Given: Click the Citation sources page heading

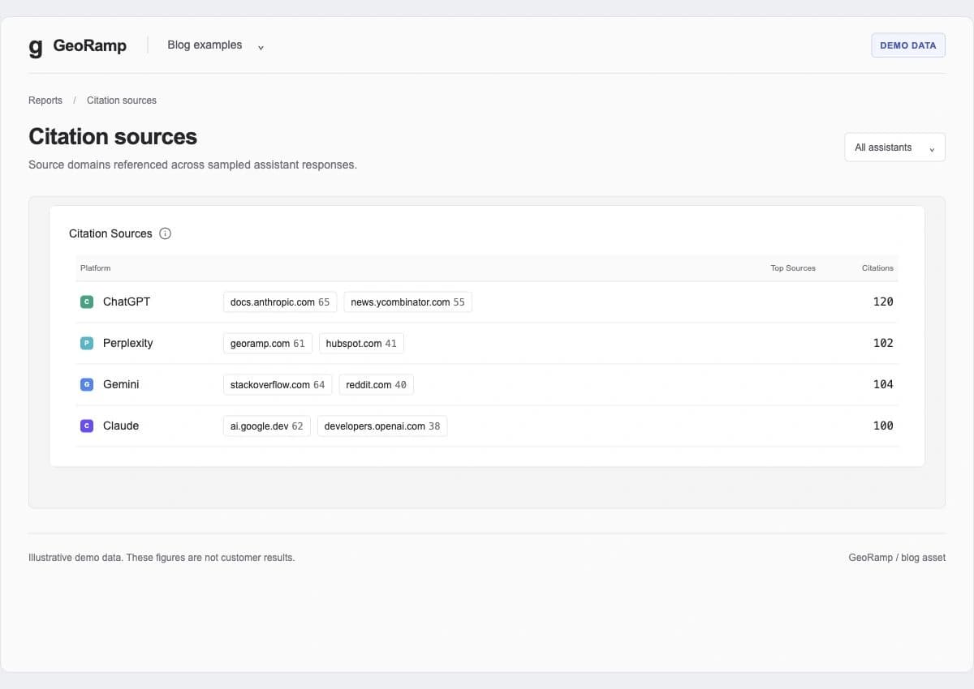Looking at the screenshot, I should pos(113,136).
